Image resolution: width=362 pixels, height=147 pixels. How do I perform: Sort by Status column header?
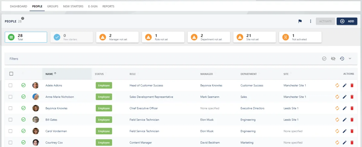click(x=99, y=74)
